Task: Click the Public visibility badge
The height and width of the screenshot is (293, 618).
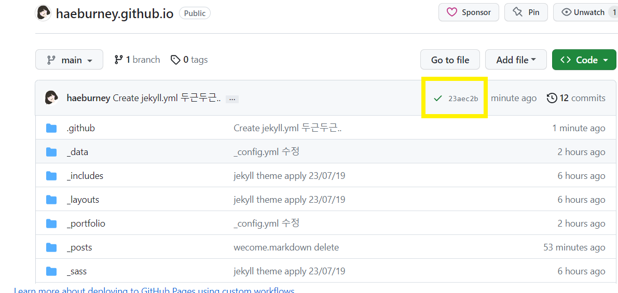Action: tap(195, 13)
